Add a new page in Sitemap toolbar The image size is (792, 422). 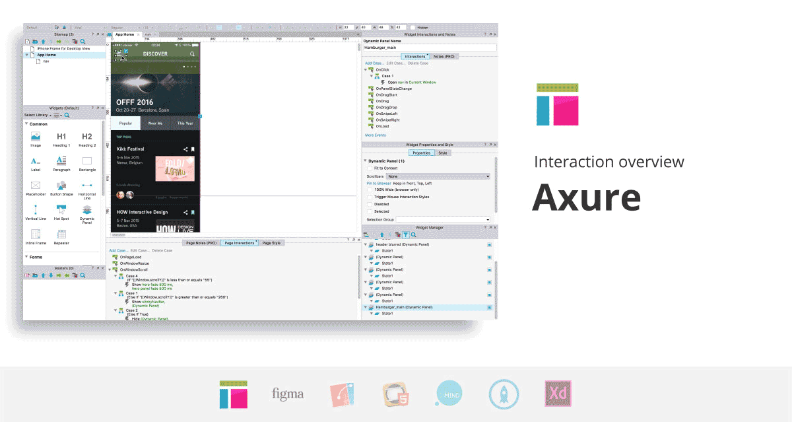[x=27, y=42]
